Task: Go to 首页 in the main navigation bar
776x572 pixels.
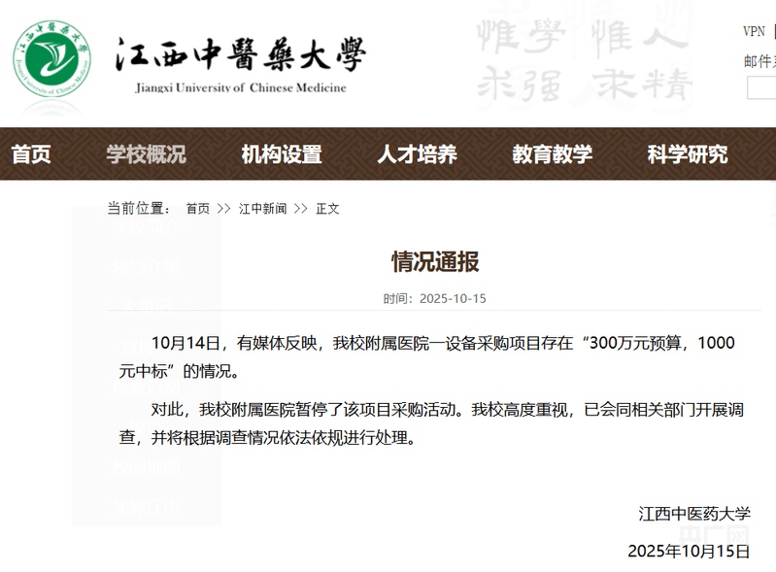Action: coord(31,153)
